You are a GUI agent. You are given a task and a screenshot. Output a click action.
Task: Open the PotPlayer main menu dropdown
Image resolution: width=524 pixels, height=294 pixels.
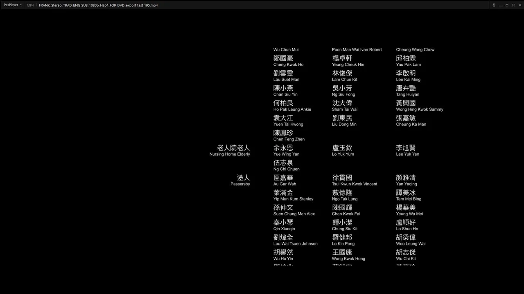tap(13, 5)
